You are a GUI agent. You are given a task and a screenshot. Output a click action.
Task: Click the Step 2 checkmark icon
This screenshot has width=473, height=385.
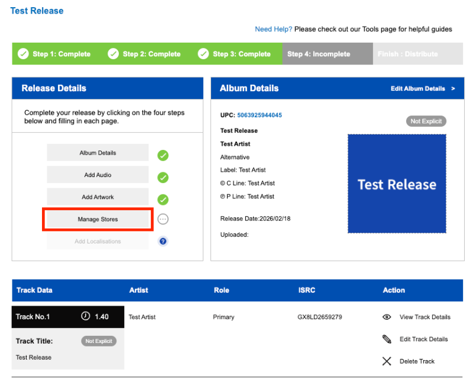pos(113,54)
